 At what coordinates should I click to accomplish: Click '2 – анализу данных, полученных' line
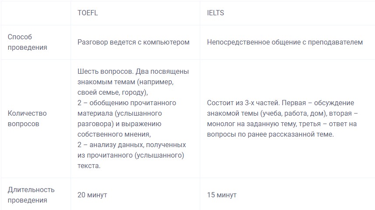click(x=131, y=145)
